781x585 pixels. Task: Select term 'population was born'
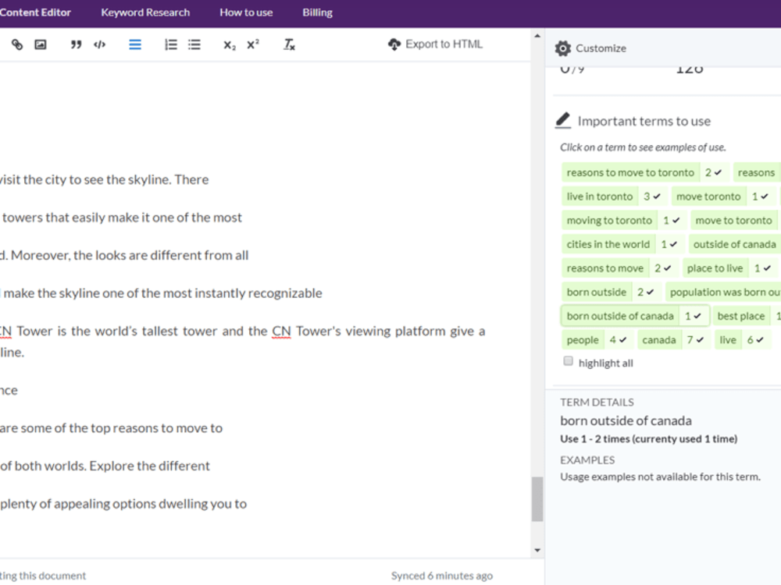coord(723,292)
